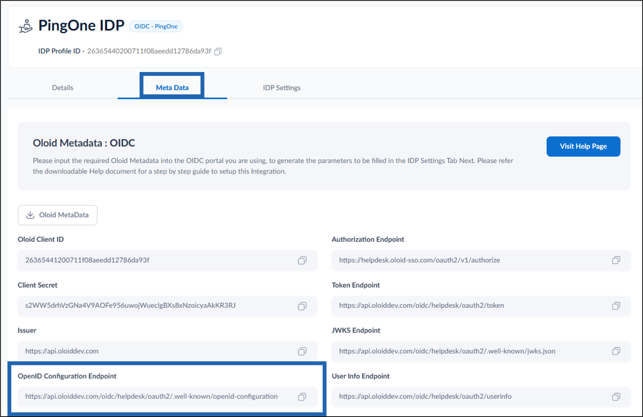Viewport: 643px width, 417px height.
Task: Click the User Info Endpoint field
Action: click(x=481, y=397)
